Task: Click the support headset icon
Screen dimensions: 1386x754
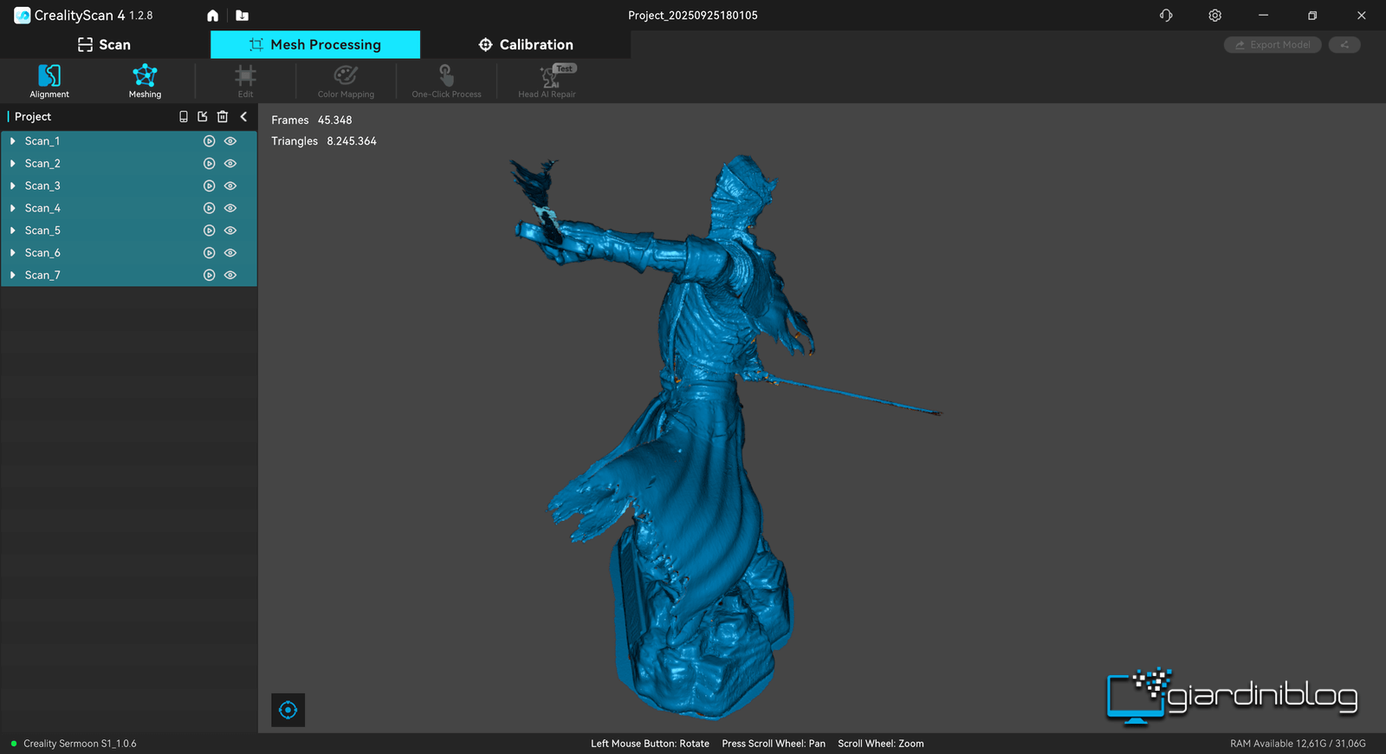Action: click(1166, 16)
